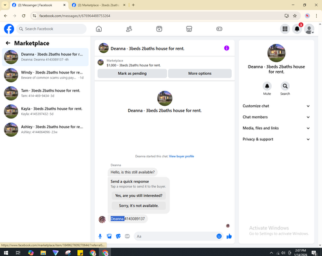This screenshot has width=322, height=256.
Task: Expand Customize chat section
Action: click(x=276, y=106)
